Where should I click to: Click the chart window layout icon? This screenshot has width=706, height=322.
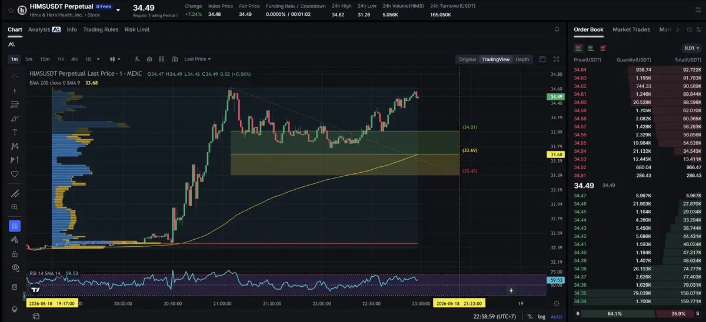click(542, 59)
